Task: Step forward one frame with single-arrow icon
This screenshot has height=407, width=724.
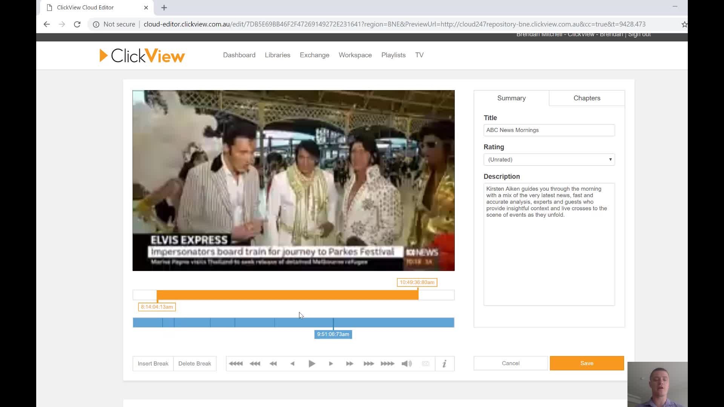Action: pyautogui.click(x=330, y=363)
